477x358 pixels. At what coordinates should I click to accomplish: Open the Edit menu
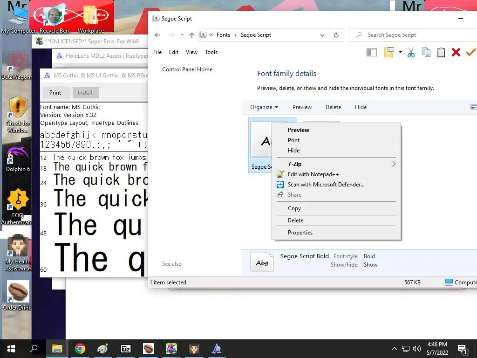[174, 52]
